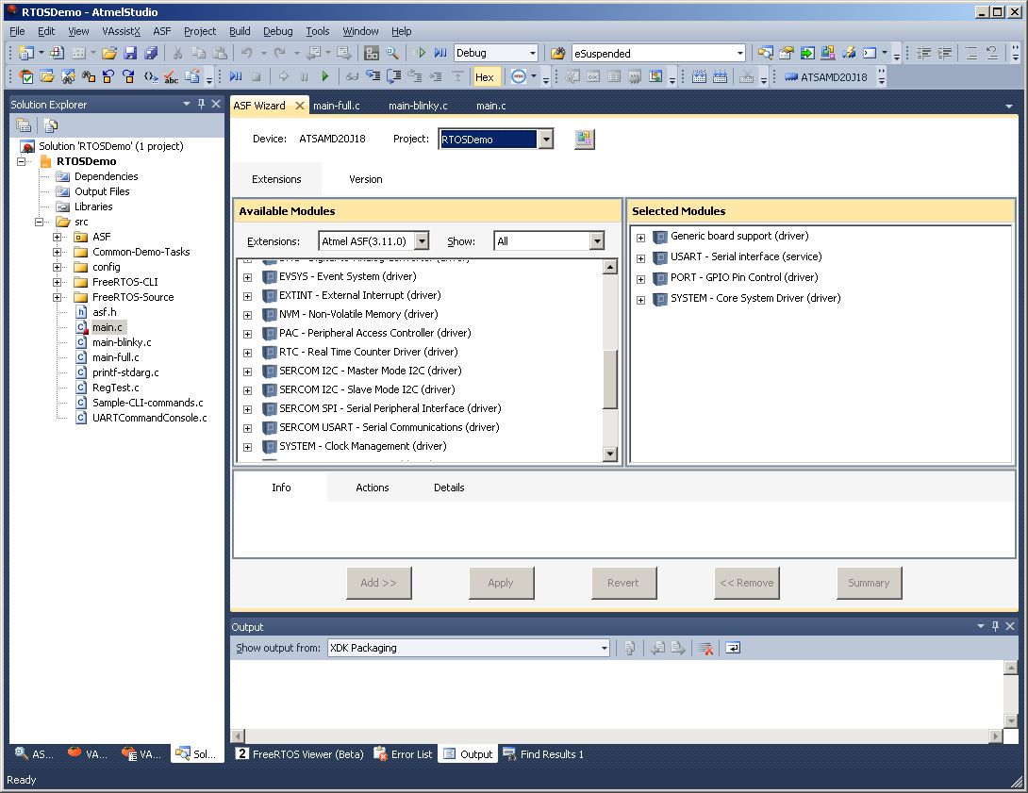
Task: Click the Show All Files icon in Solution Explorer
Action: coord(51,124)
